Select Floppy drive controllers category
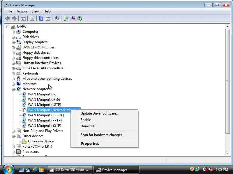The width and height of the screenshot is (233, 174). coord(40,58)
